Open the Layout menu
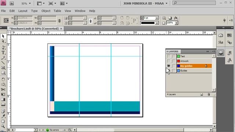The image size is (235, 132). (23, 11)
